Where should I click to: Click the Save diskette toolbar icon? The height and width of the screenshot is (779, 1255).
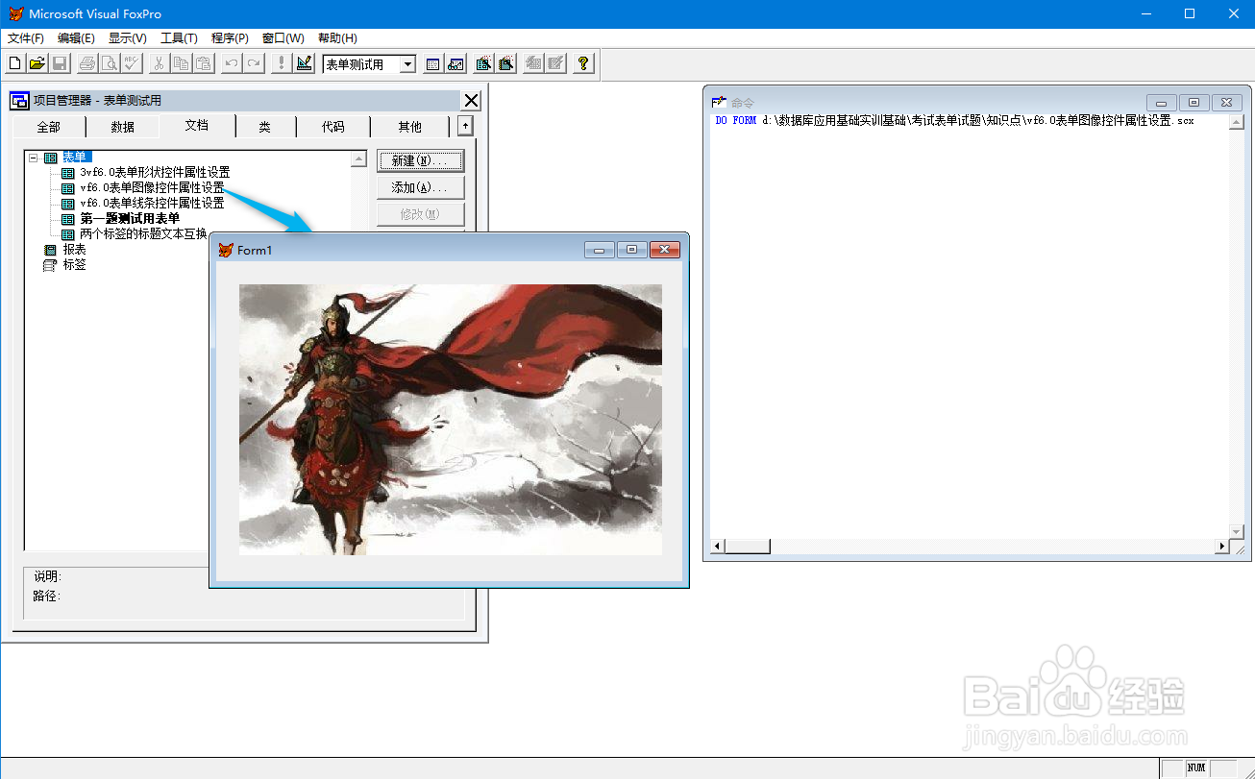tap(60, 64)
